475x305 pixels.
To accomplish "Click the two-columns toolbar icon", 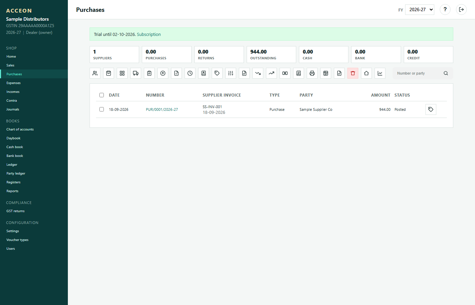I will pyautogui.click(x=285, y=73).
